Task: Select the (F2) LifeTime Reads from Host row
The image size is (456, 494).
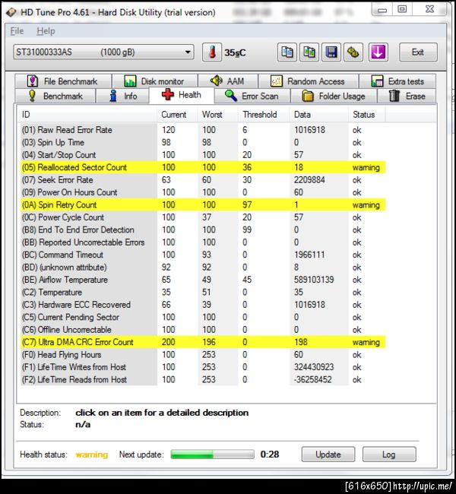Action: [203, 379]
